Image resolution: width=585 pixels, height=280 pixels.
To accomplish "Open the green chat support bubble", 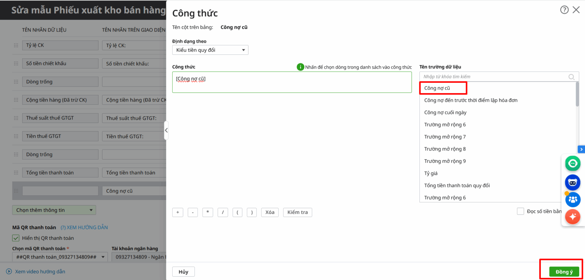I will pos(573,163).
